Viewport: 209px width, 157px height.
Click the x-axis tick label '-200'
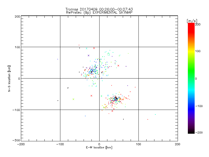tap(21, 144)
